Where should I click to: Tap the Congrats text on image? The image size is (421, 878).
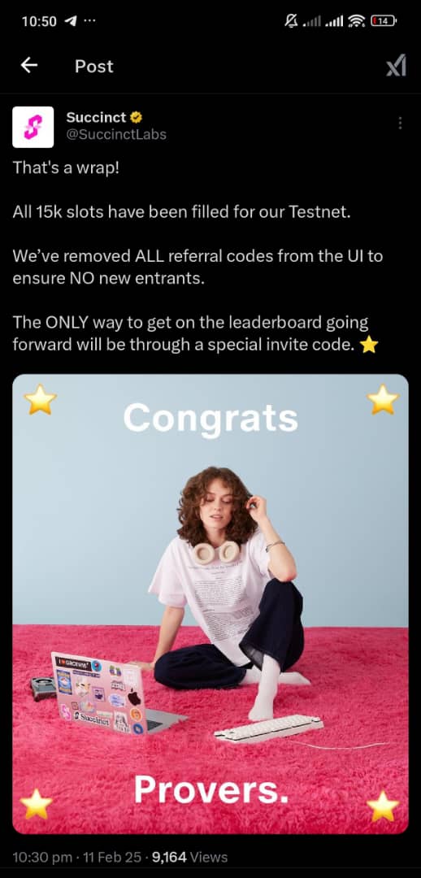coord(210,418)
